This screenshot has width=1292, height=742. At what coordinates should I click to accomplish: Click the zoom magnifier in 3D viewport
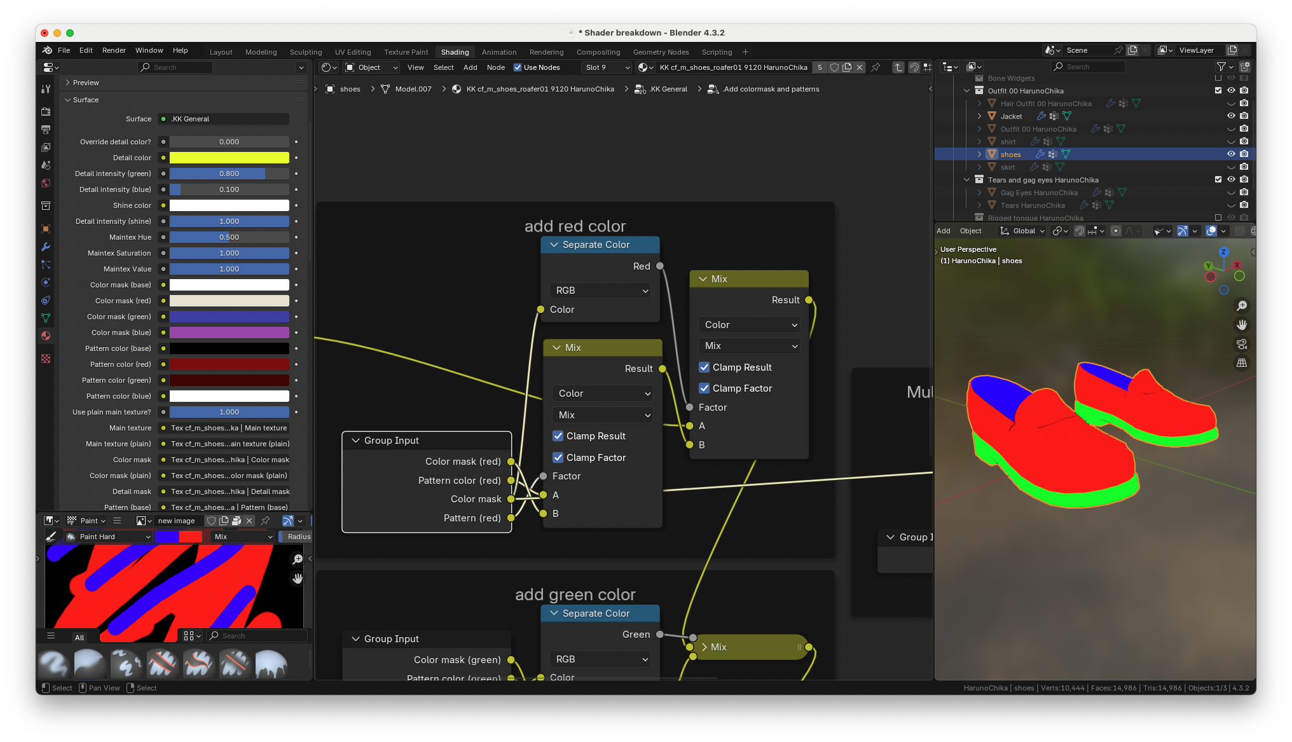pos(1241,306)
